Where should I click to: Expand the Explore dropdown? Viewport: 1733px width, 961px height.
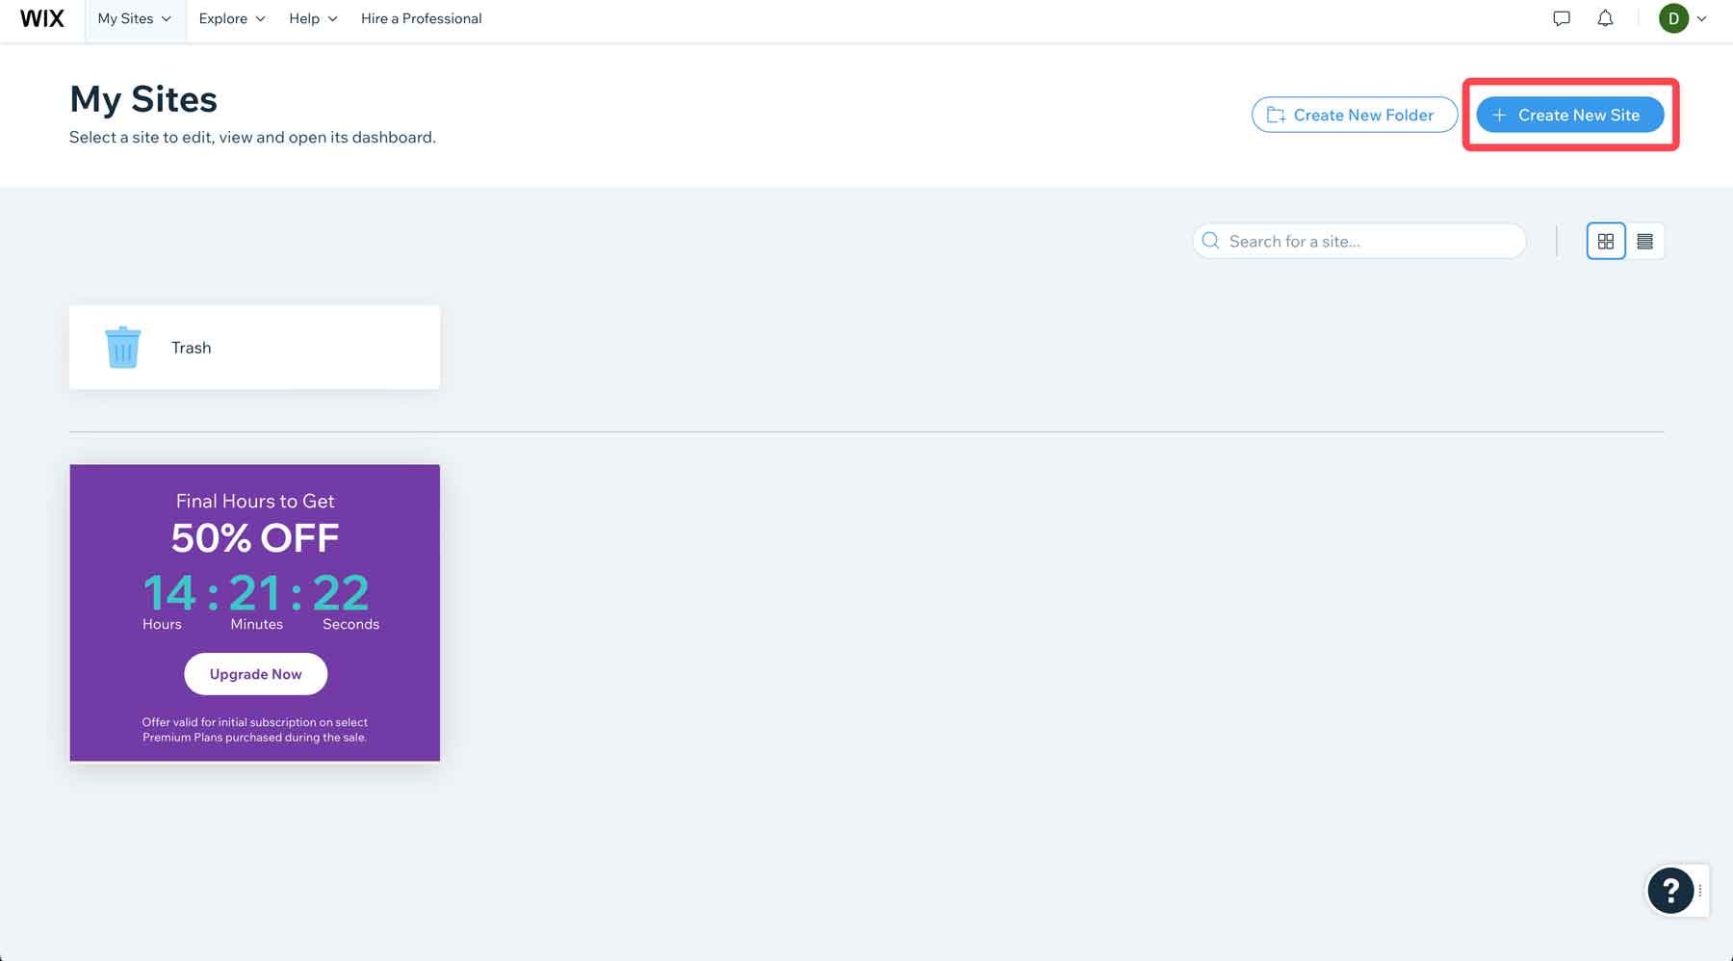(260, 18)
